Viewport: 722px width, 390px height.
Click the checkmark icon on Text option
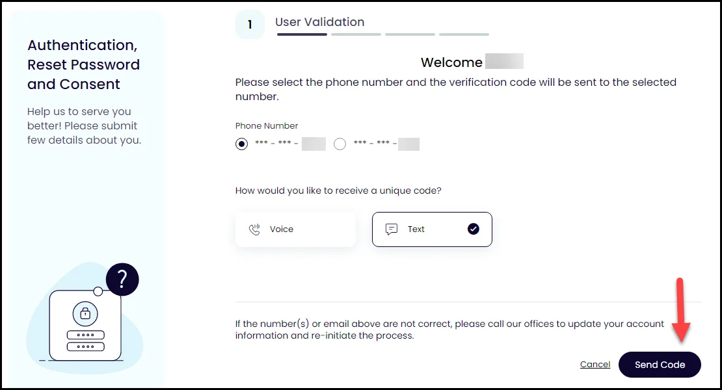pyautogui.click(x=474, y=229)
